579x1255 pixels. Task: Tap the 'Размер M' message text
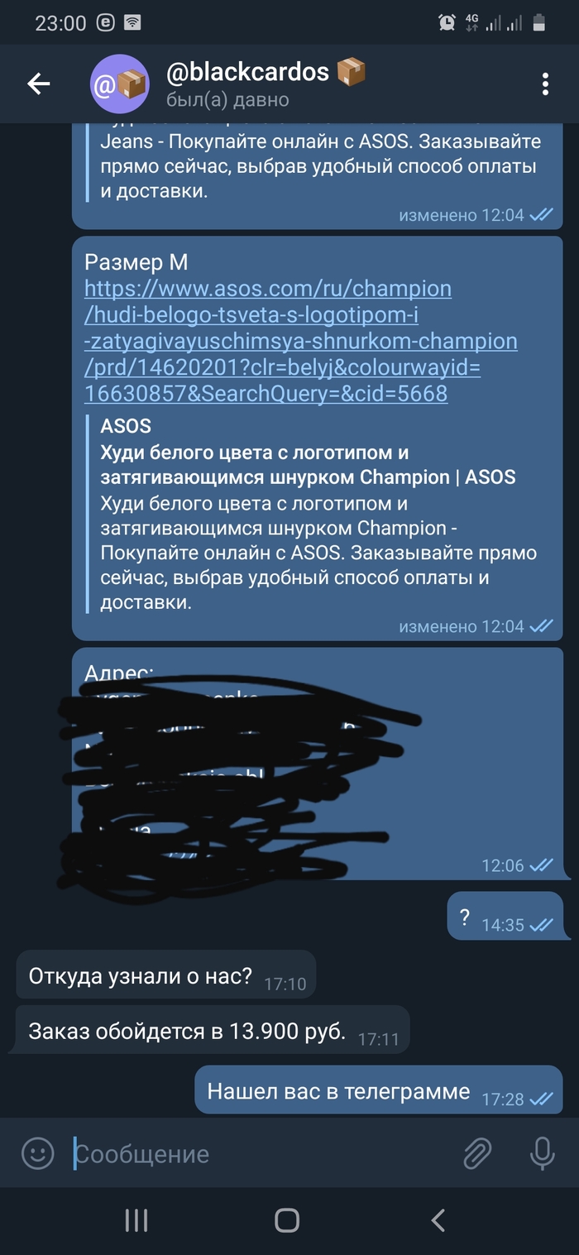click(x=136, y=262)
